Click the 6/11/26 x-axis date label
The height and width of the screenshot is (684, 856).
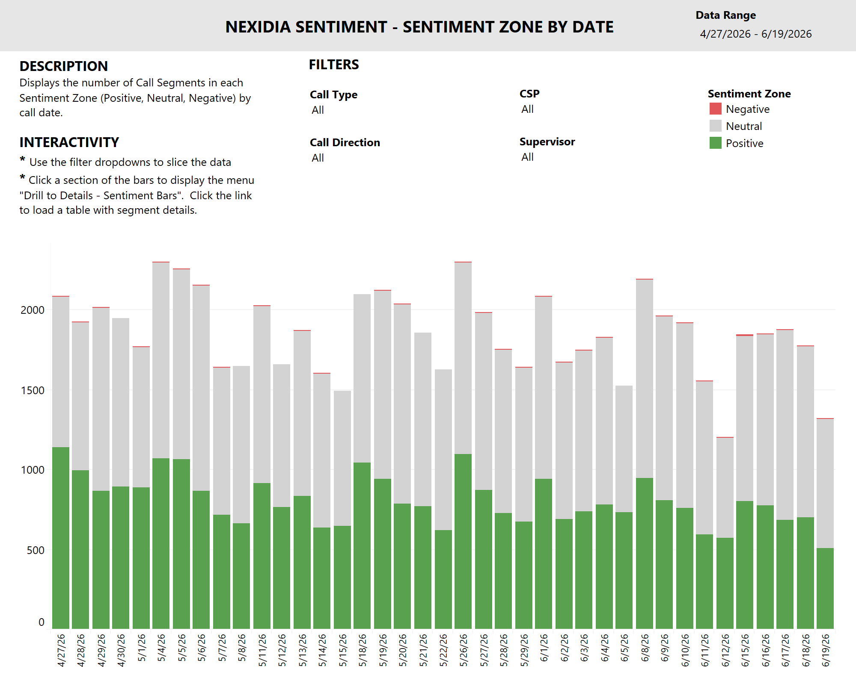coord(705,650)
